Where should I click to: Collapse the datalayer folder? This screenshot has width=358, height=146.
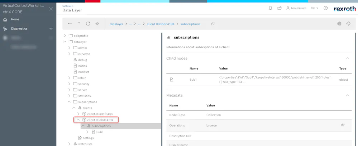(65, 42)
